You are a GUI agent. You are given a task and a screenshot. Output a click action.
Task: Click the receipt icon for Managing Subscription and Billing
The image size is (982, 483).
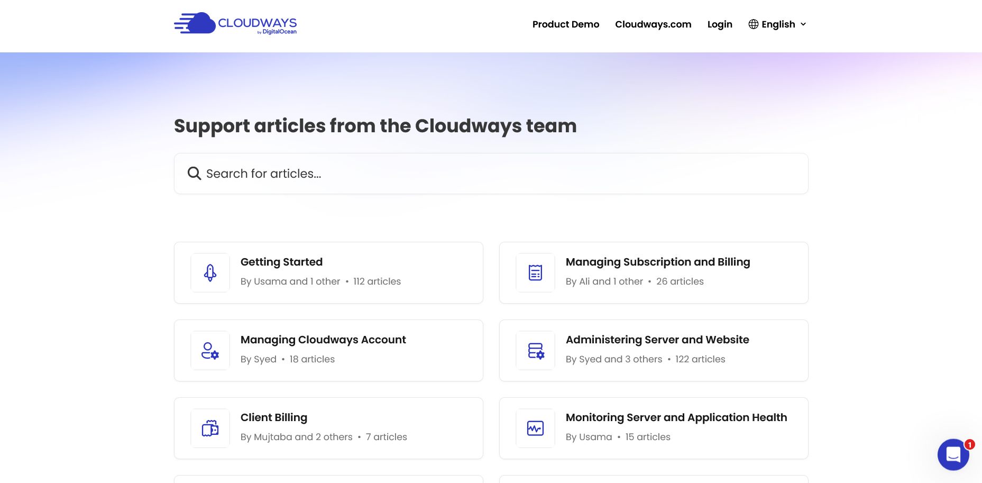tap(535, 272)
